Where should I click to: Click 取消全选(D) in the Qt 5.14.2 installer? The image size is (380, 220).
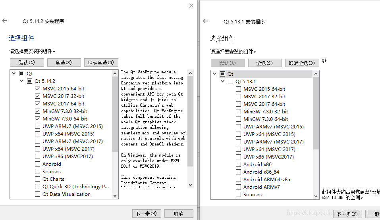pos(101,63)
